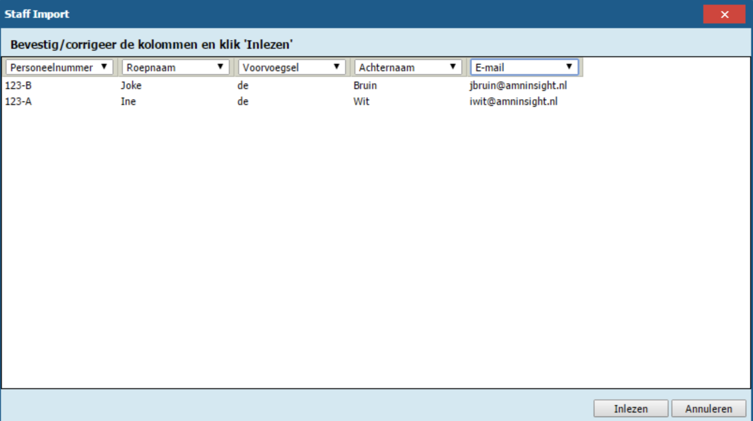Click the Staff Import title bar text
The height and width of the screenshot is (421, 753).
(37, 14)
